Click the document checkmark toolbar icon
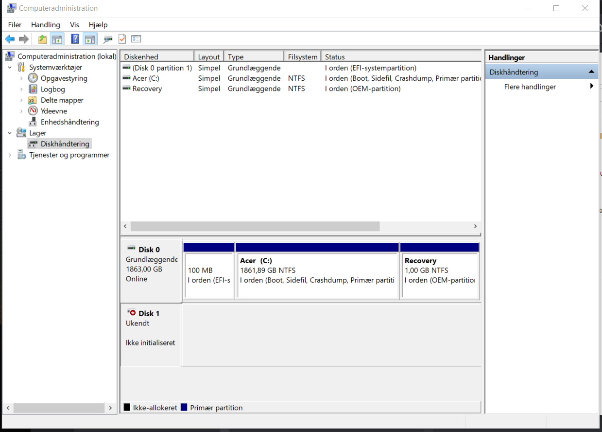The image size is (602, 432). pos(122,39)
